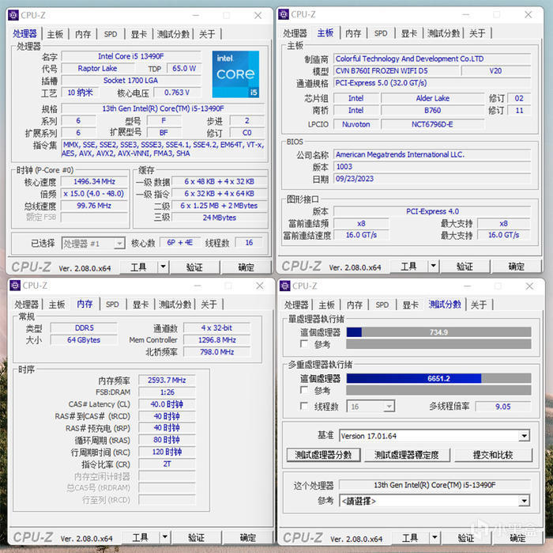This screenshot has width=553, height=553.
Task: Minimize the top-left CPU-Z processor window
Action: 196,16
